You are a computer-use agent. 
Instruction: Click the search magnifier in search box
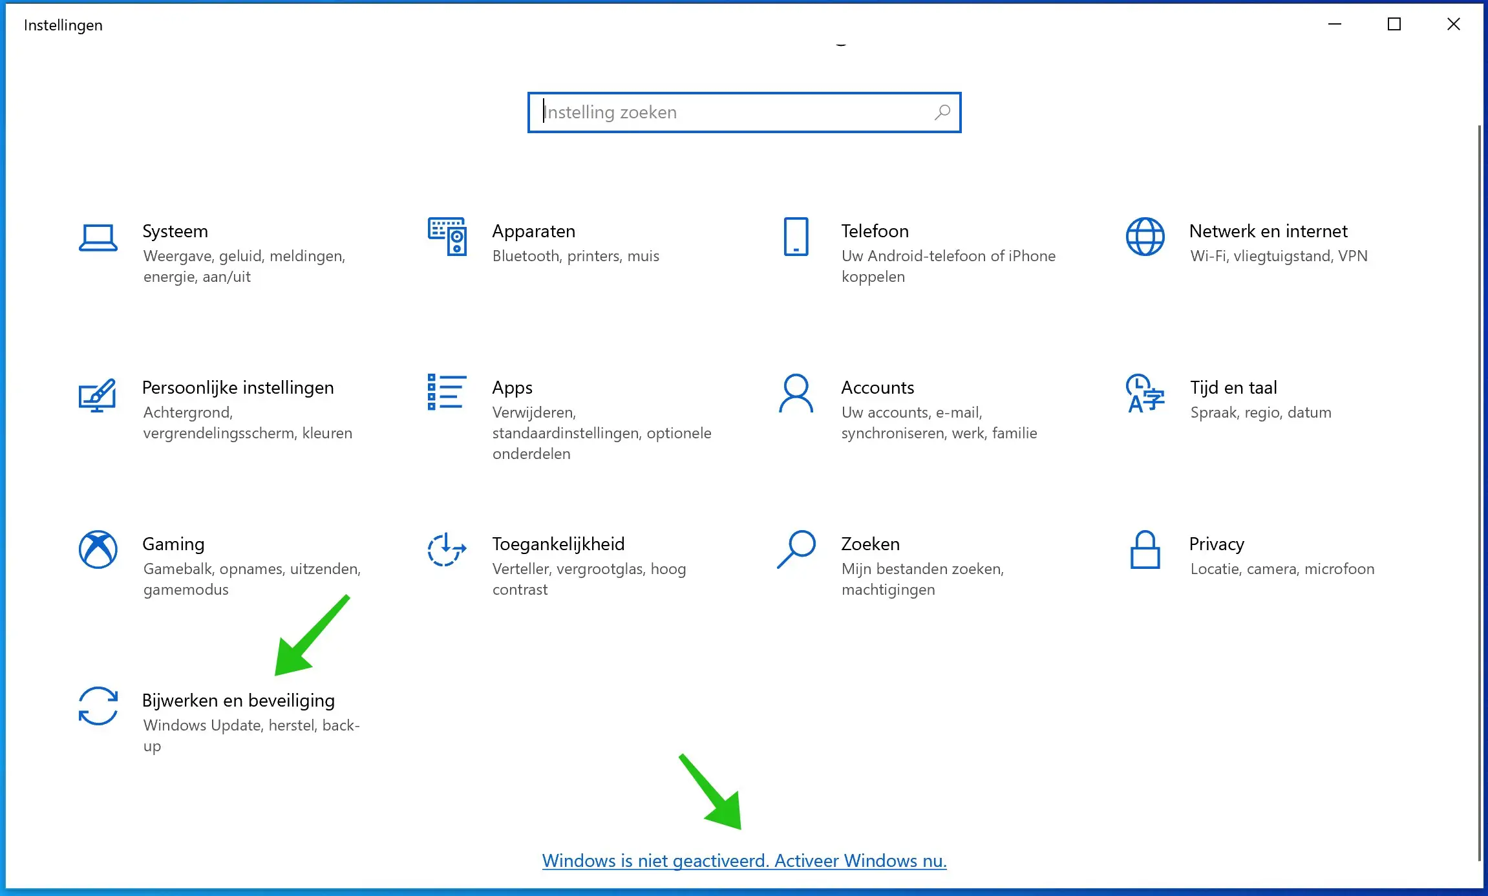click(x=942, y=112)
